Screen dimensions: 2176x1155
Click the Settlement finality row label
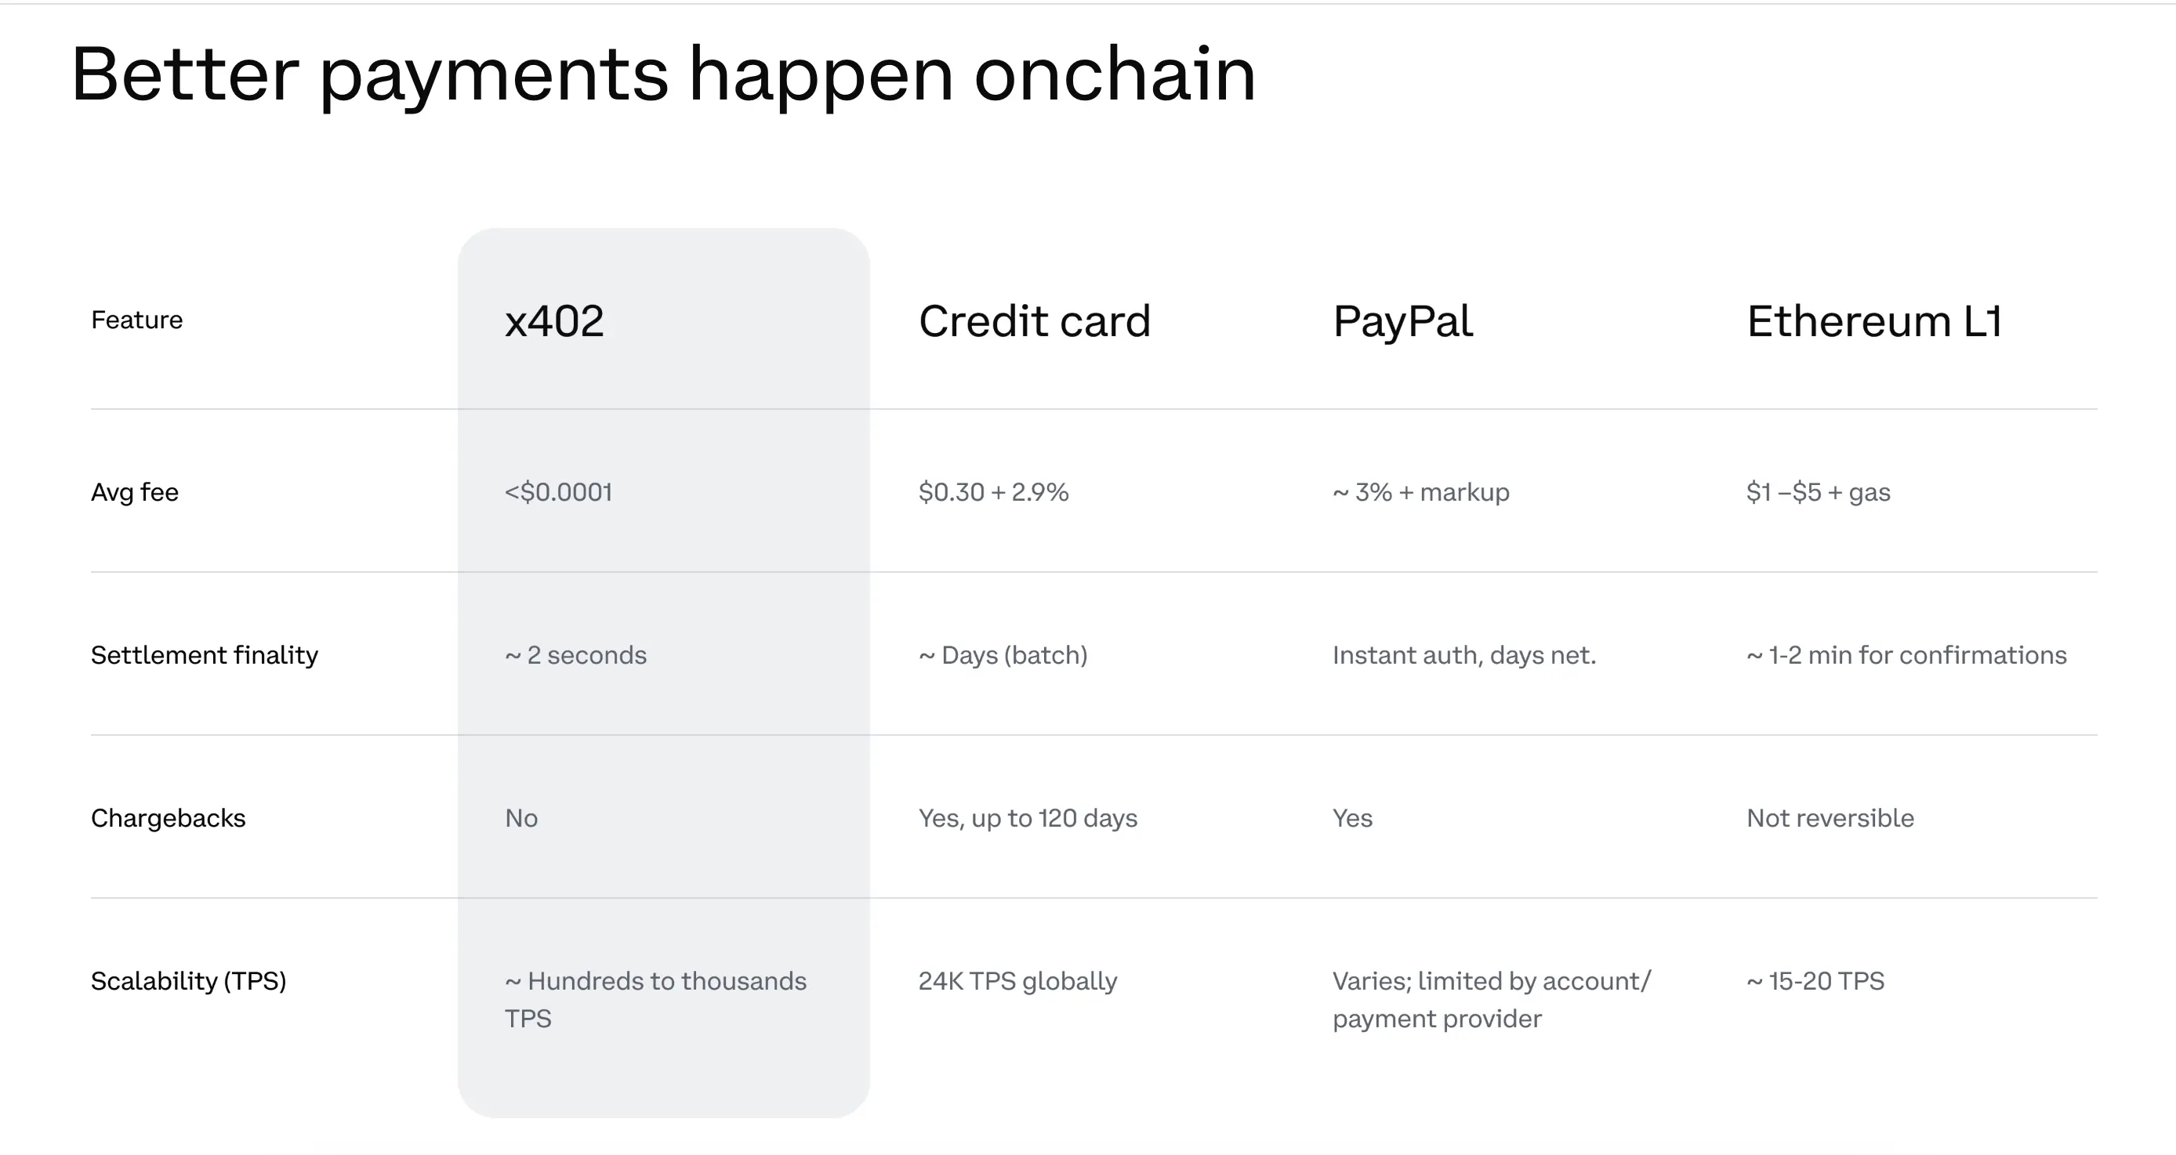point(205,655)
